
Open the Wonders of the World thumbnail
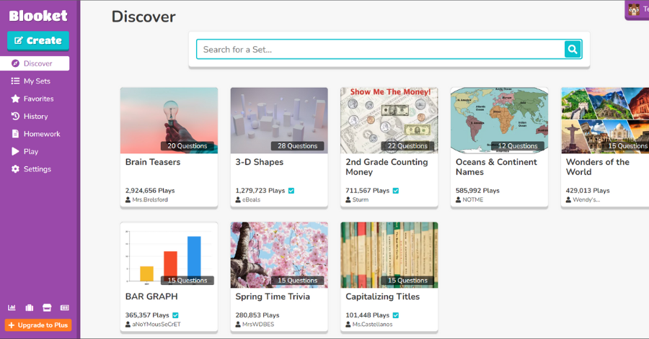tap(605, 121)
